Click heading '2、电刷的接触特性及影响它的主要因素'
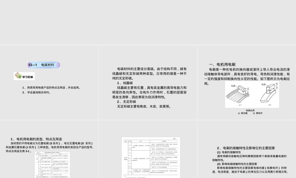Image resolution: width=296 pixels, height=178 pixels. 246,148
